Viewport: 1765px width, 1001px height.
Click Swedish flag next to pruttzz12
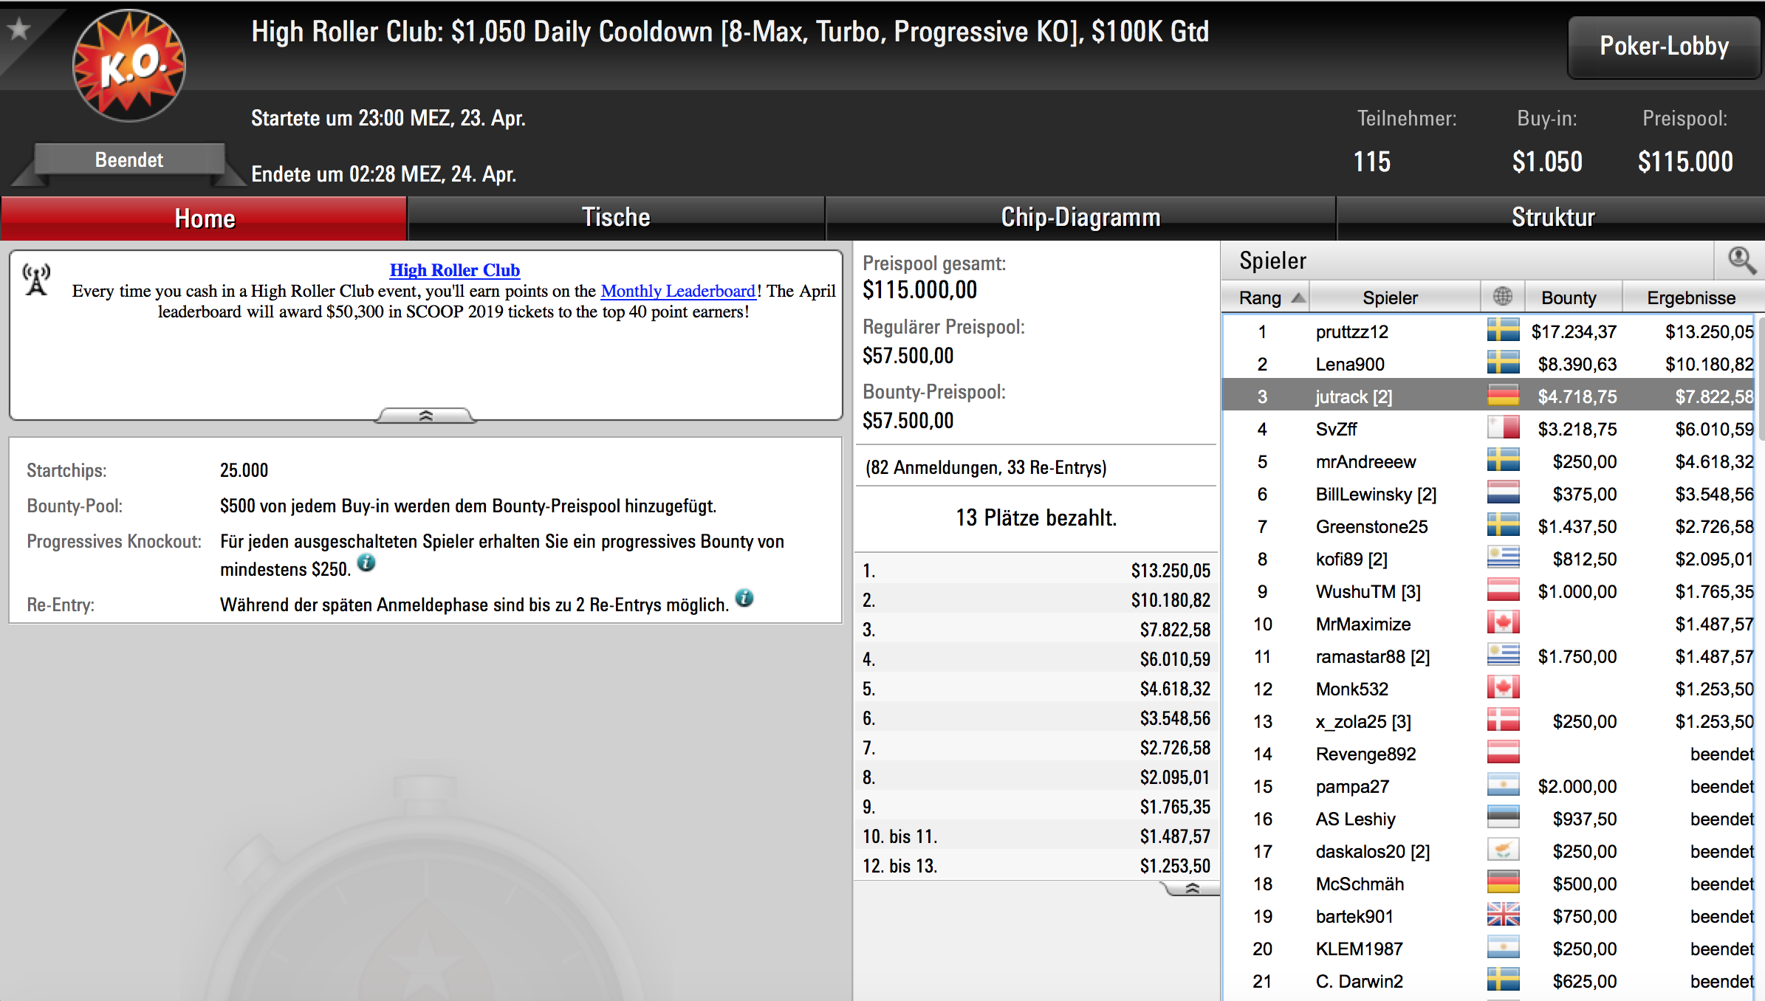[x=1503, y=331]
